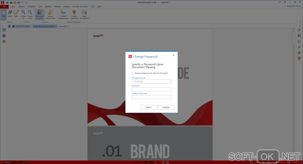Open the CONVERT ribbon tab

coord(31,7)
